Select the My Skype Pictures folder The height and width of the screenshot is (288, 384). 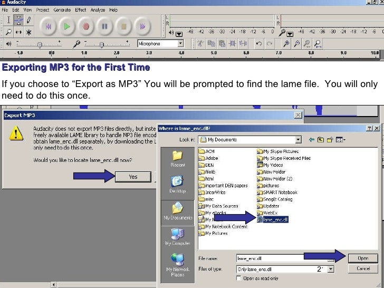pyautogui.click(x=278, y=151)
